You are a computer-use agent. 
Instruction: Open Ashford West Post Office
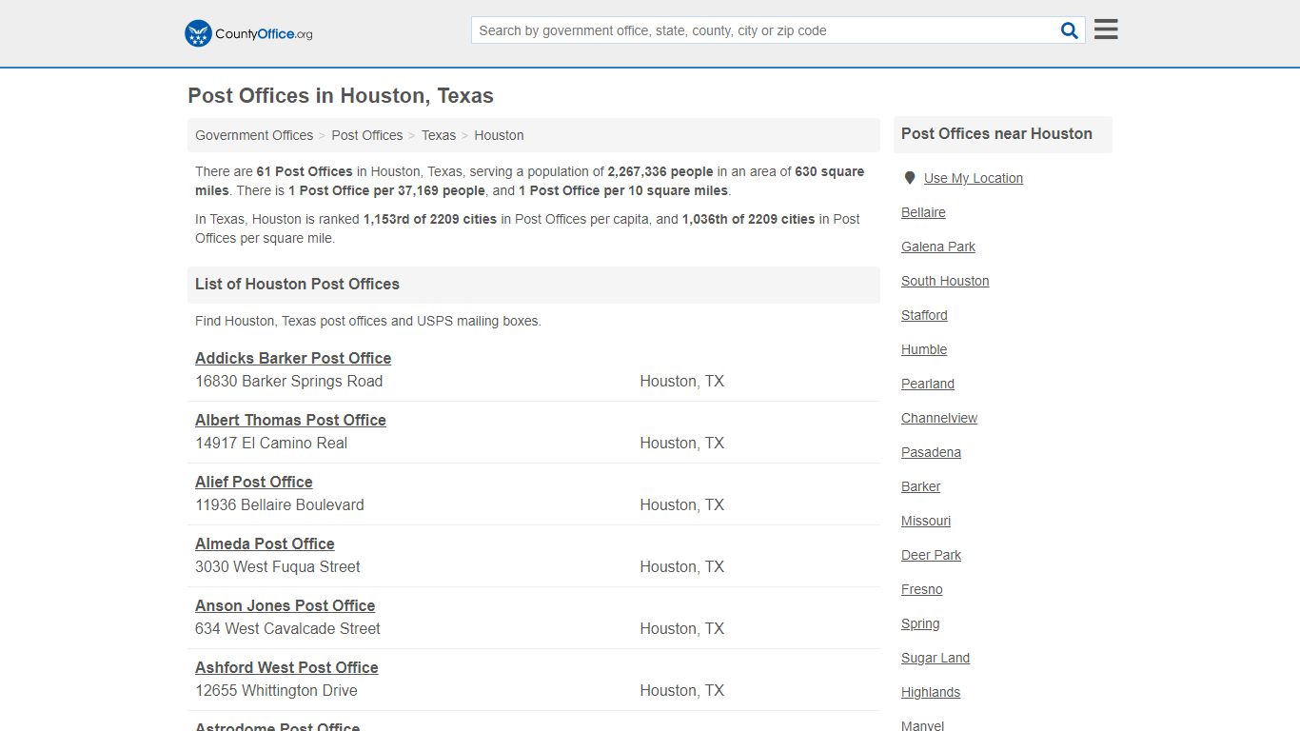pos(286,667)
